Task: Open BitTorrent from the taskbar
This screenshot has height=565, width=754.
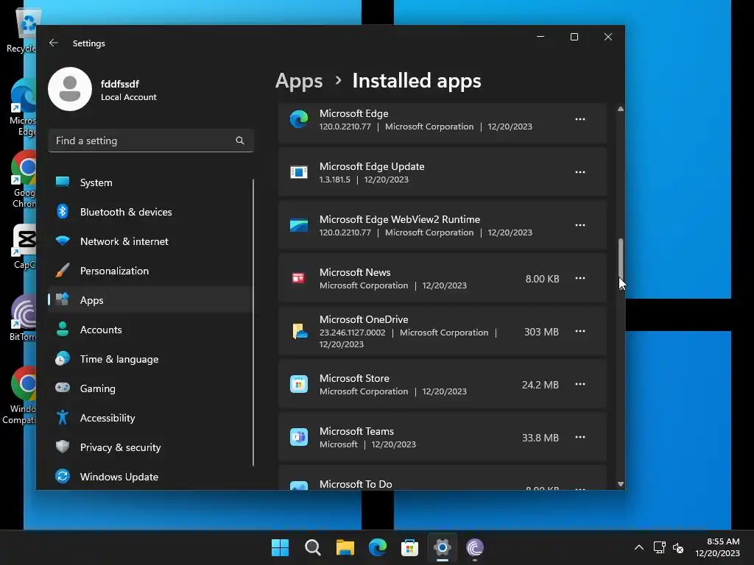Action: [475, 547]
